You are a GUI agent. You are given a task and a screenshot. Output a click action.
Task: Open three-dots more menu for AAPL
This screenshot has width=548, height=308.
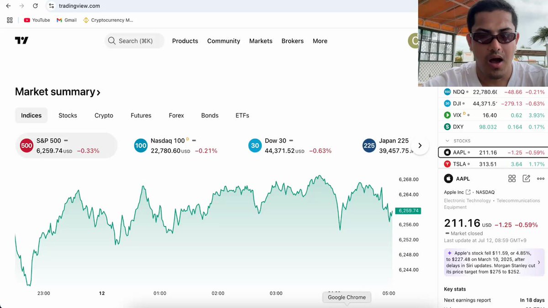541,179
